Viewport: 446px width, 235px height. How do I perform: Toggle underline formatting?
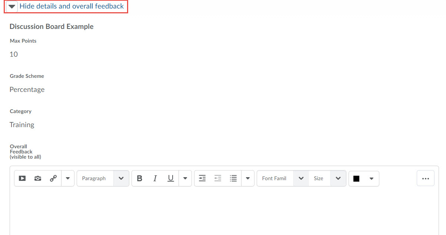(x=170, y=178)
